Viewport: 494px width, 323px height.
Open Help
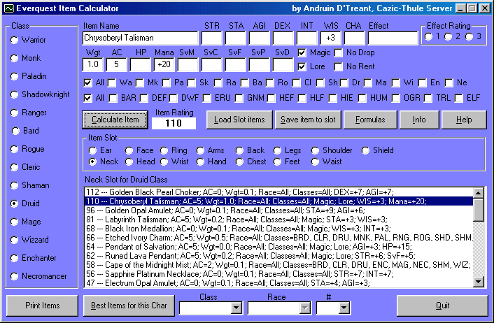click(x=464, y=120)
